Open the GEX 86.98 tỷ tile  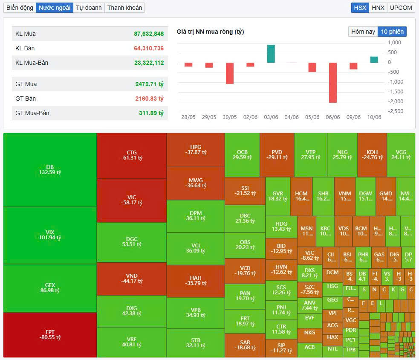[50, 288]
